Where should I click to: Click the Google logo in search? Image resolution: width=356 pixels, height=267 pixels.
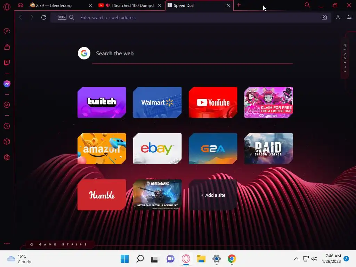click(84, 53)
